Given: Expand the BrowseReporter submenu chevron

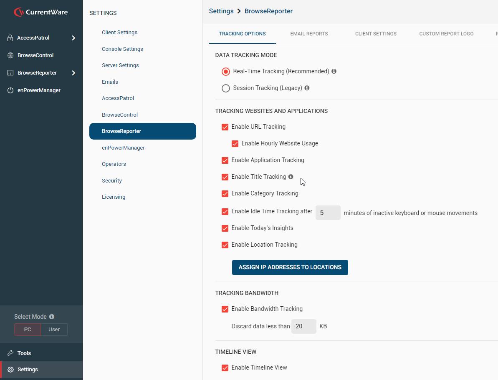Looking at the screenshot, I should (x=73, y=73).
